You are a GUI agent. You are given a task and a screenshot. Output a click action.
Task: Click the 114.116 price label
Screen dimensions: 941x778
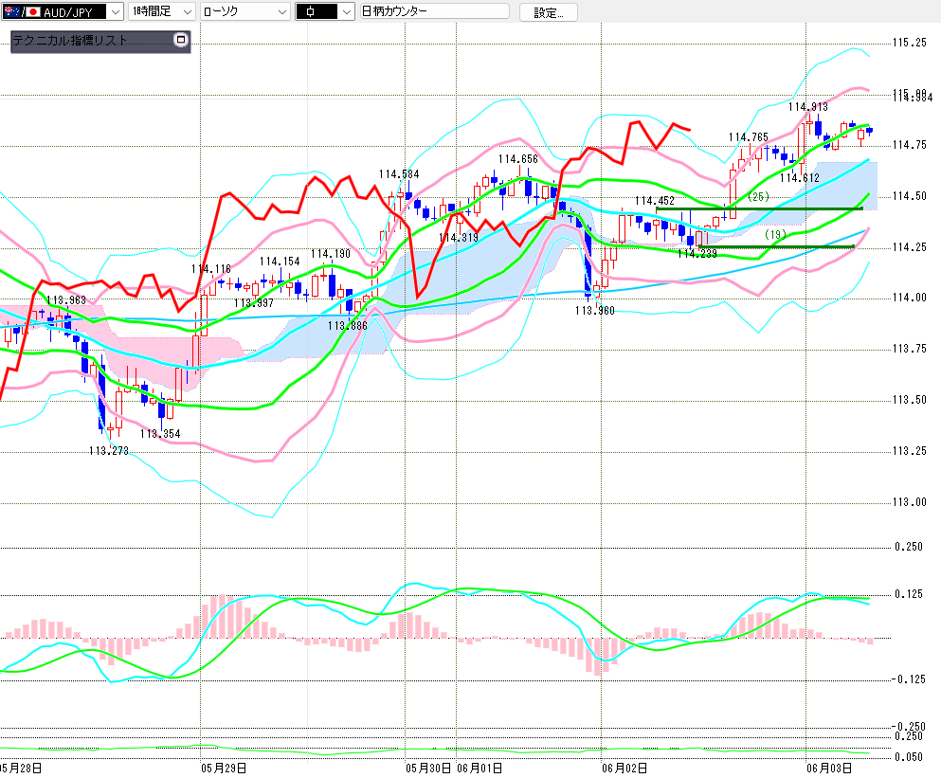211,269
